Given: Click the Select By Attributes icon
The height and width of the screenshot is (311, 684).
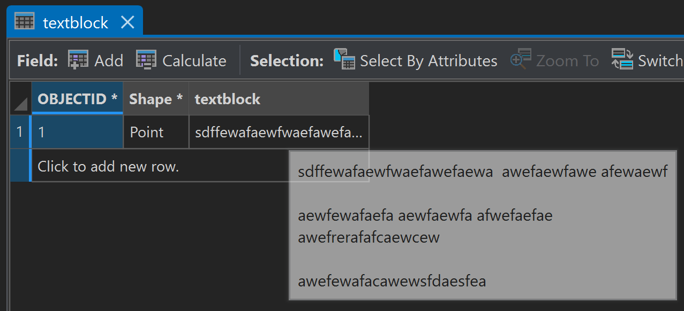Looking at the screenshot, I should point(344,59).
